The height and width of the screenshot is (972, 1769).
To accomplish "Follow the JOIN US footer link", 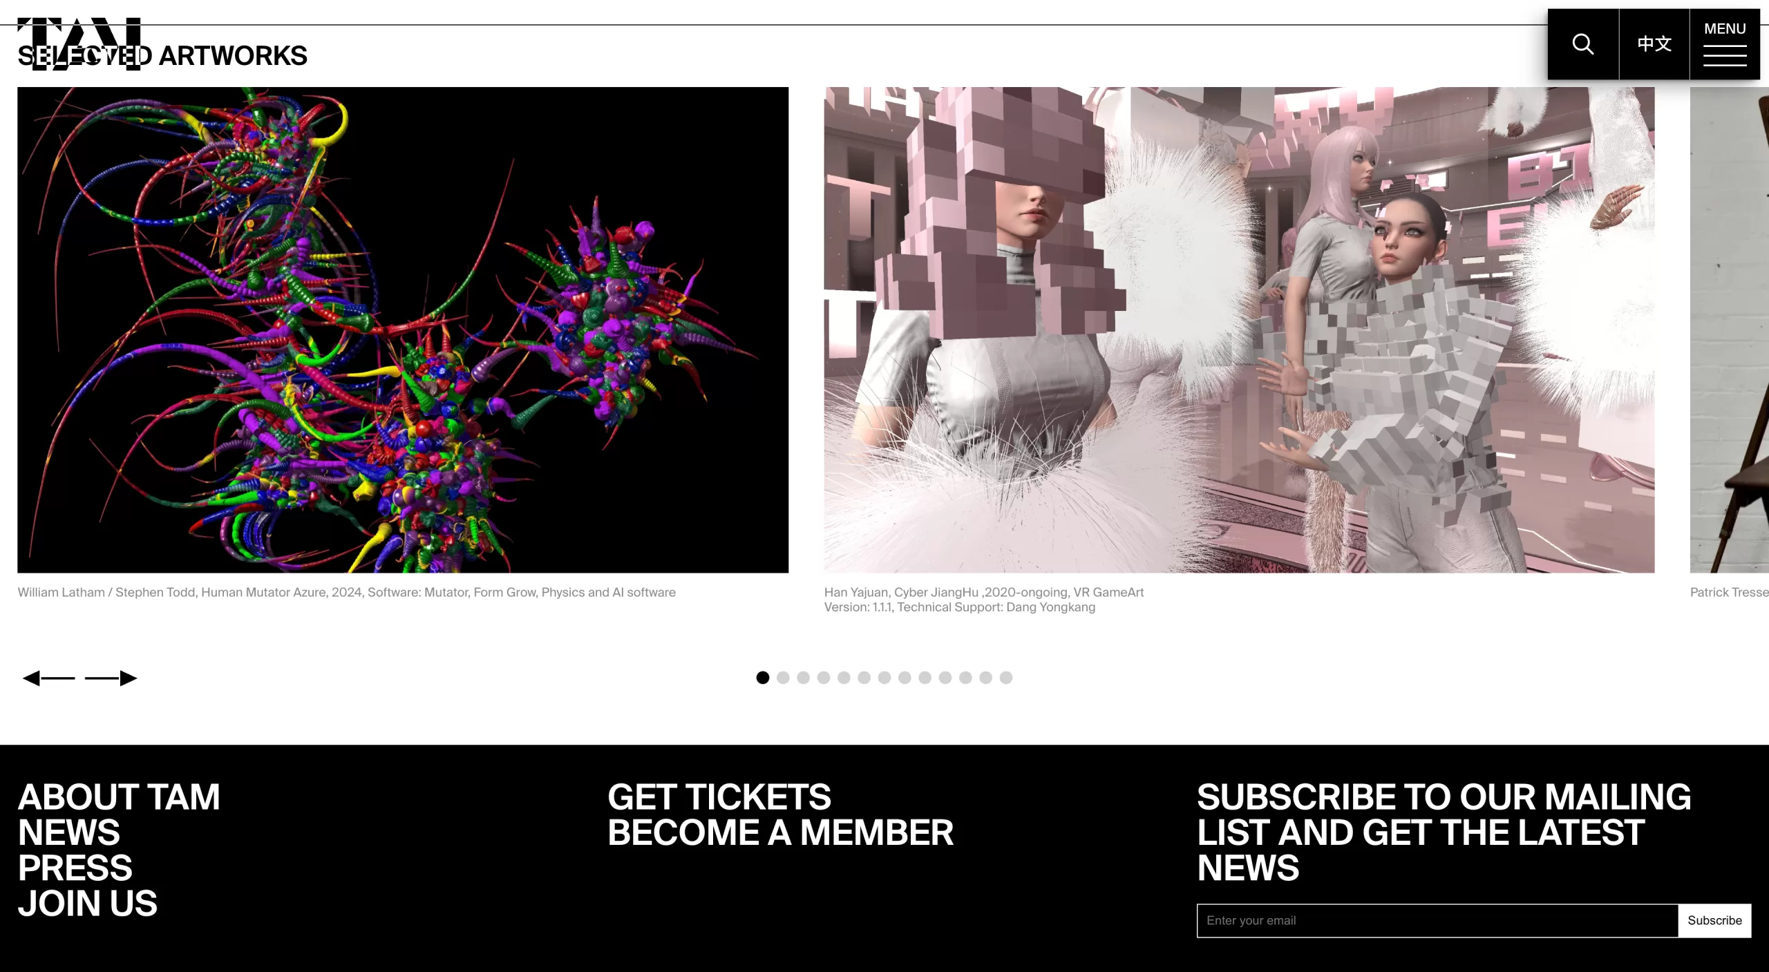I will pos(87,904).
